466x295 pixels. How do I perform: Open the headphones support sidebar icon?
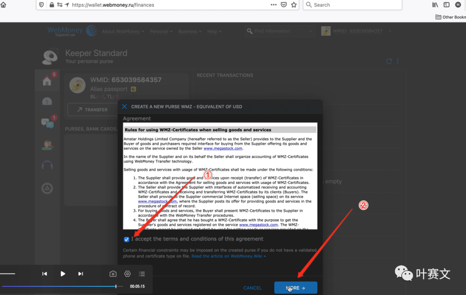click(47, 166)
